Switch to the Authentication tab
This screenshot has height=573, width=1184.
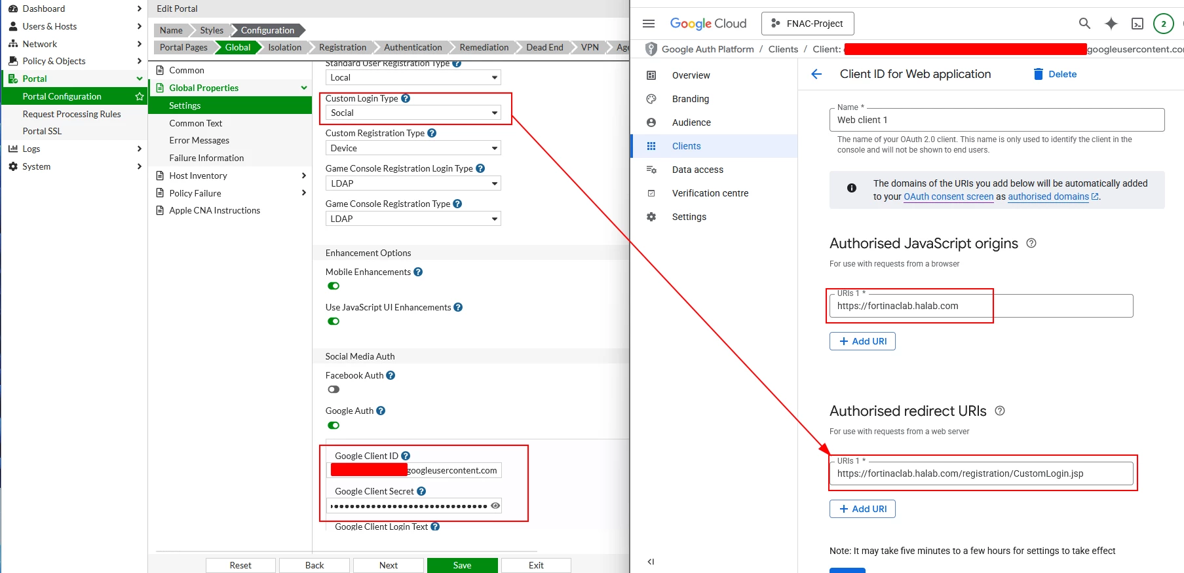click(413, 47)
